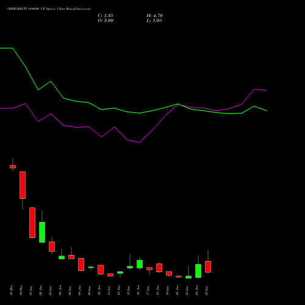Viewport: 305px width, 305px height.
Task: Select the 29 May date label on the axis
Action: (x=21, y=290)
